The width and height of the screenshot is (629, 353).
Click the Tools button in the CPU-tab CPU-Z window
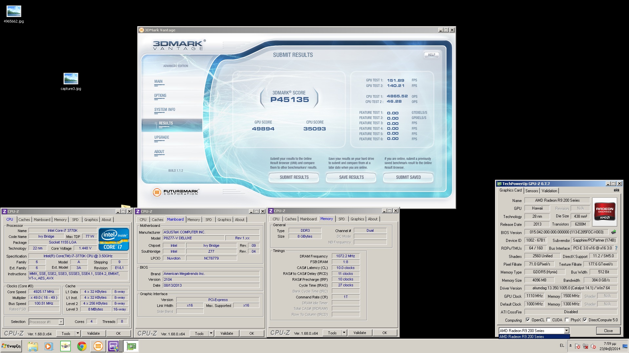pos(66,333)
